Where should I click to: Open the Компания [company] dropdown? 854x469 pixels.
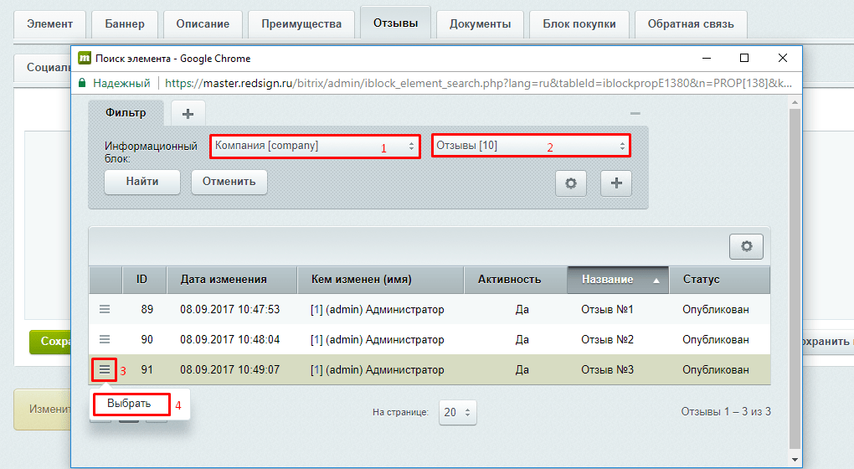314,146
